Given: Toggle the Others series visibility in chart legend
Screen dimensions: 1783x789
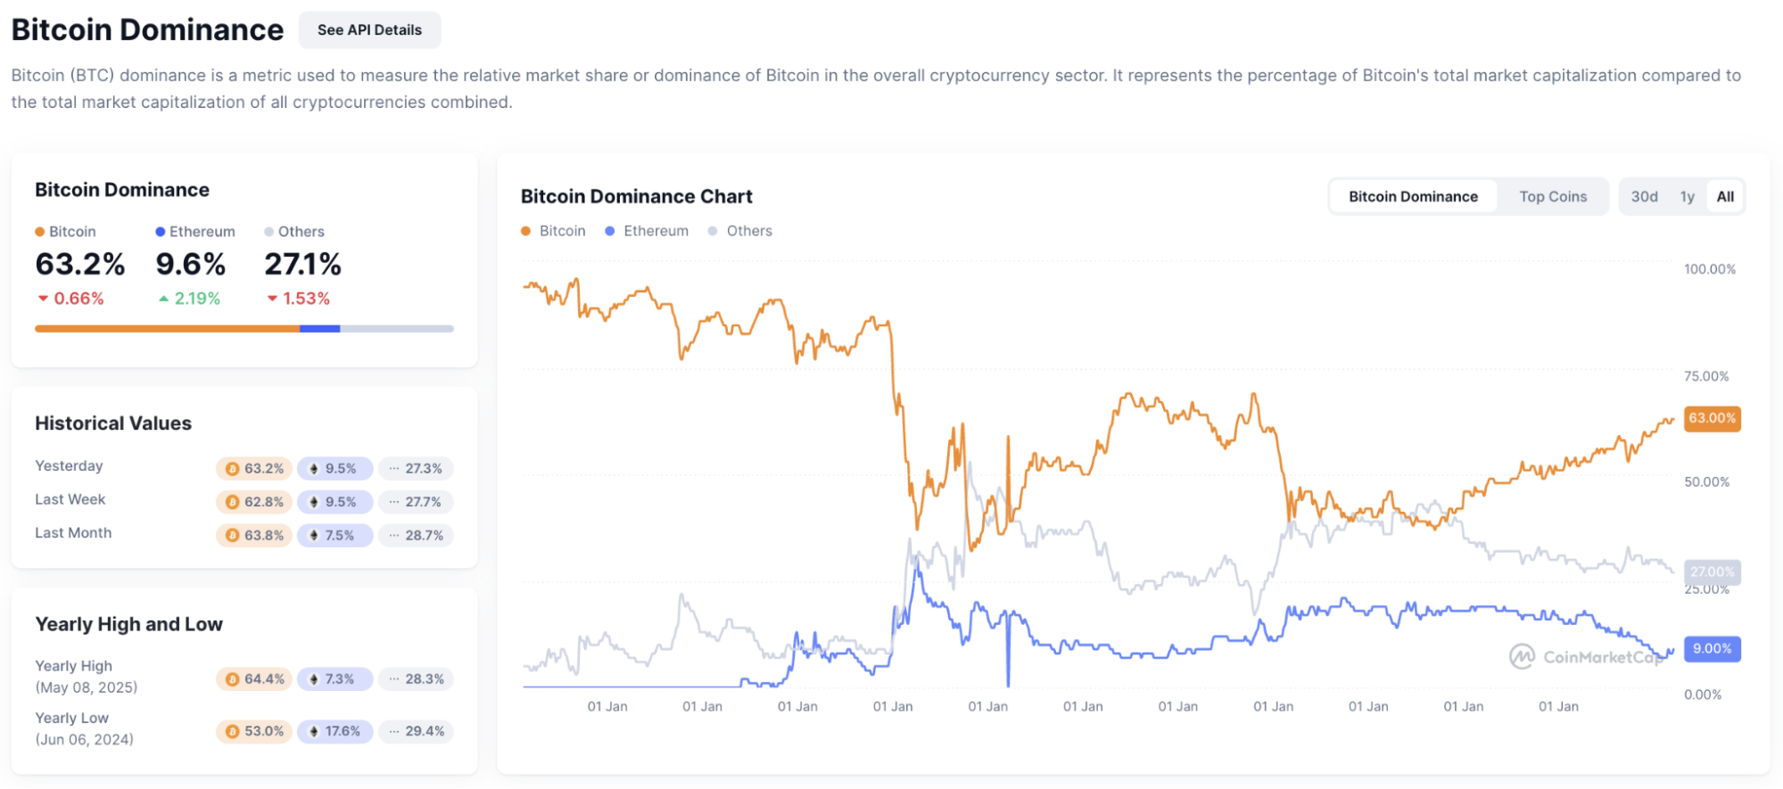Looking at the screenshot, I should pos(712,230).
